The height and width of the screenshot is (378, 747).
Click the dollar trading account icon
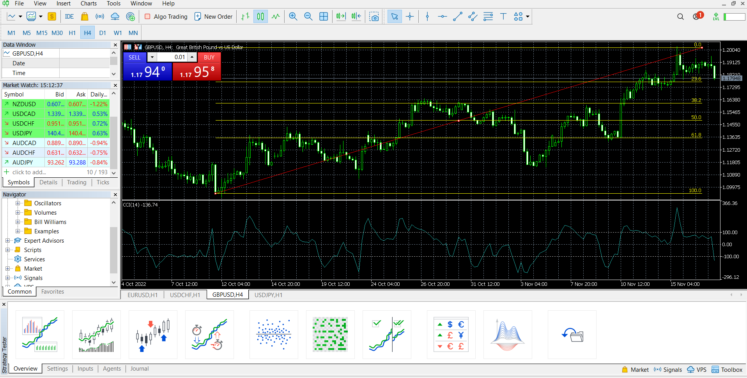pos(52,16)
